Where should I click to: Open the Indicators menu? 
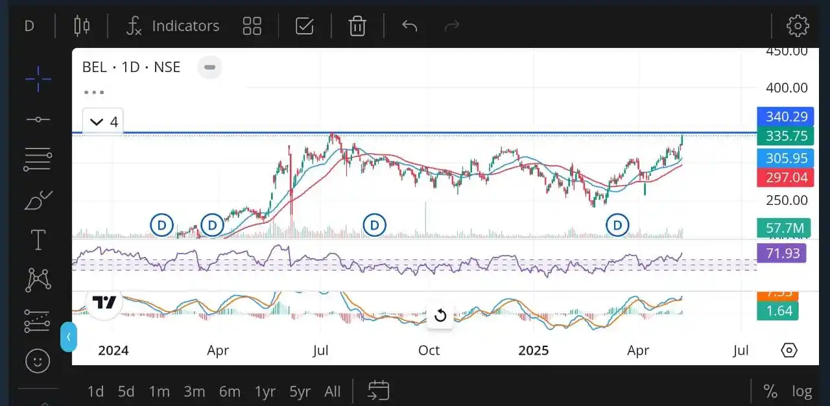click(x=172, y=26)
